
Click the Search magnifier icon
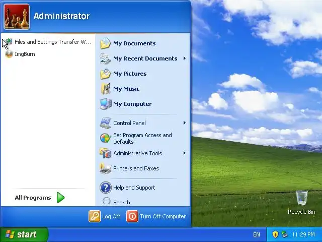click(x=106, y=202)
